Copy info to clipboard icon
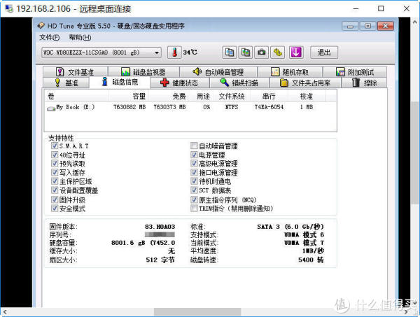Viewport: 420px width, 317px height. point(230,52)
